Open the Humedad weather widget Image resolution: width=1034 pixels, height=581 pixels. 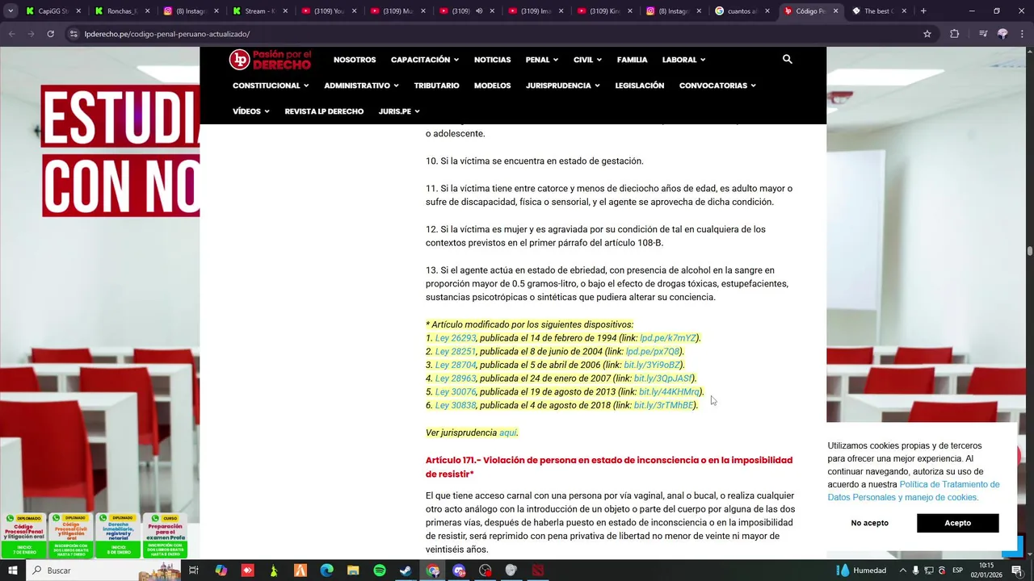coord(862,571)
